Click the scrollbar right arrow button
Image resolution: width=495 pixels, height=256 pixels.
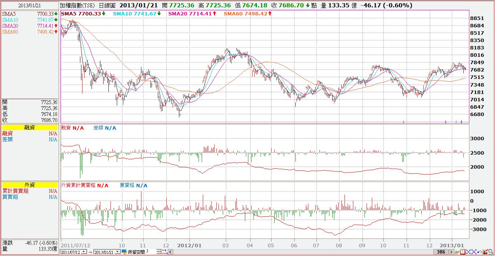(x=451, y=252)
